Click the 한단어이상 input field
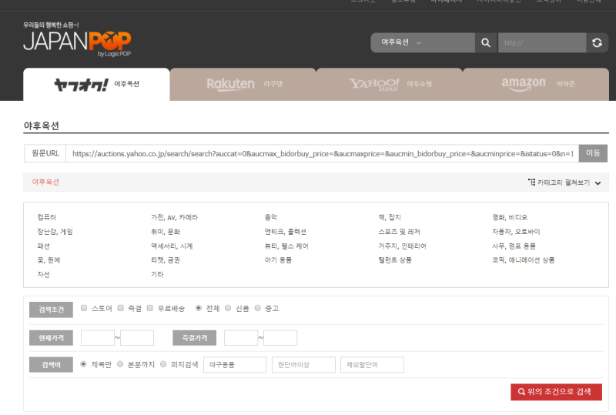616x415 pixels. [303, 365]
